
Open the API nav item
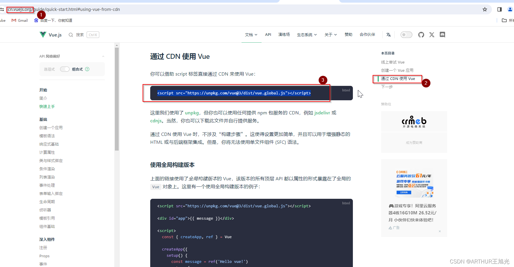point(268,35)
